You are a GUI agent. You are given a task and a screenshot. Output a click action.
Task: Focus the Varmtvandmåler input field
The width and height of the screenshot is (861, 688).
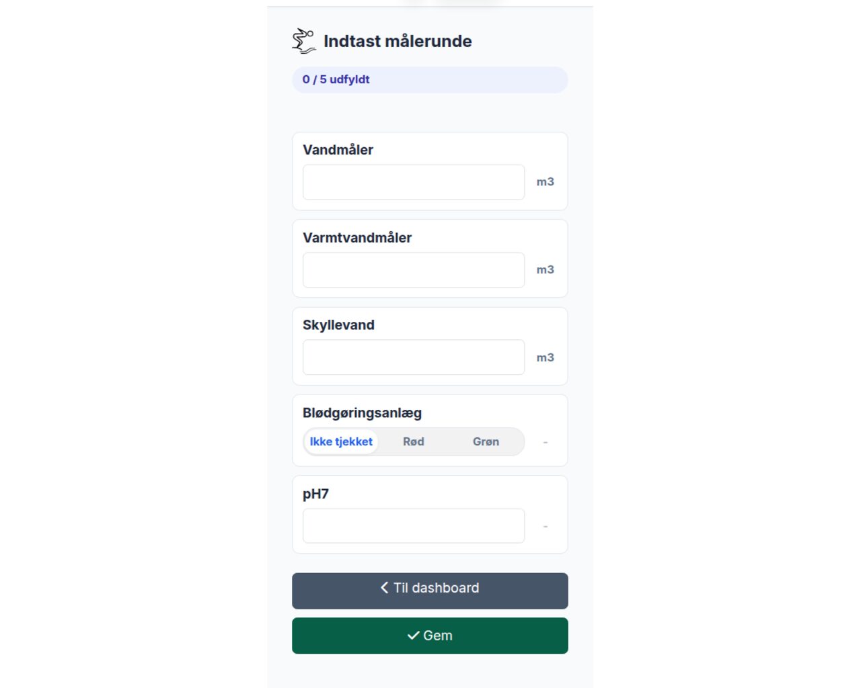414,270
